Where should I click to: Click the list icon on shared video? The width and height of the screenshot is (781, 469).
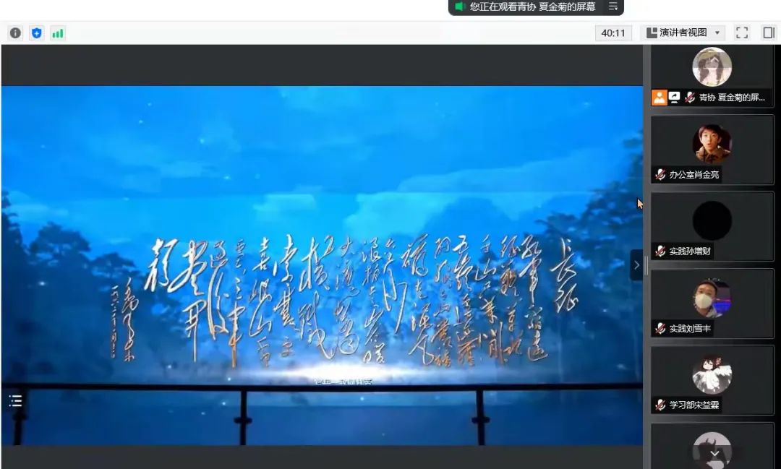coord(15,400)
